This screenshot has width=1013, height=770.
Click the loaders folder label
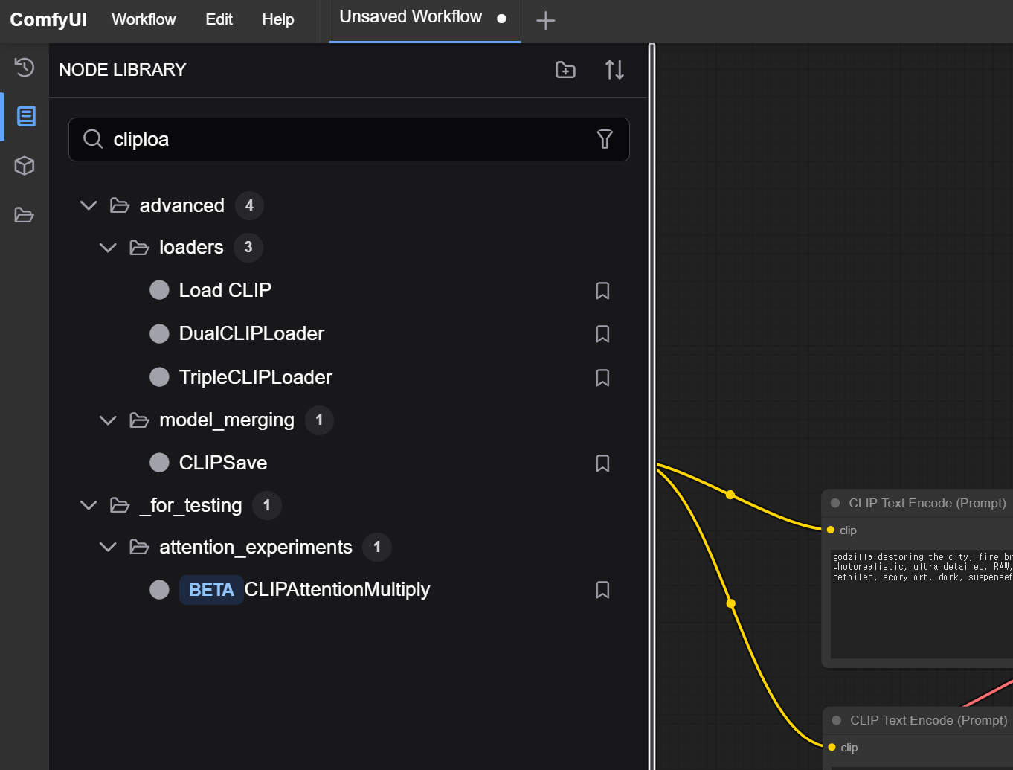tap(191, 247)
